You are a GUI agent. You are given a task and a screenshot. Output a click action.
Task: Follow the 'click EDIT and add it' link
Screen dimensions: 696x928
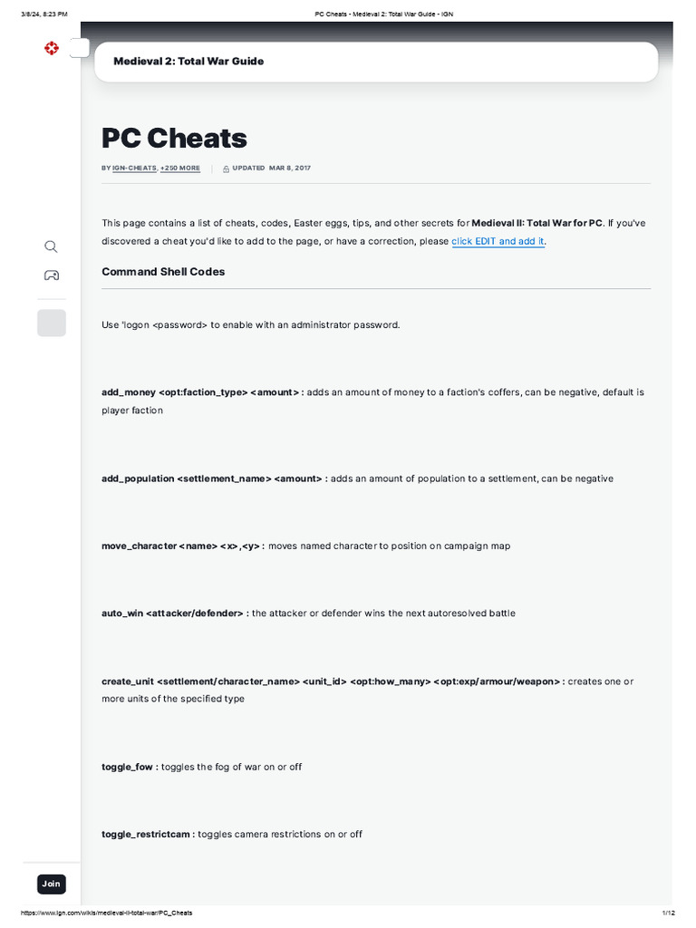pyautogui.click(x=498, y=242)
